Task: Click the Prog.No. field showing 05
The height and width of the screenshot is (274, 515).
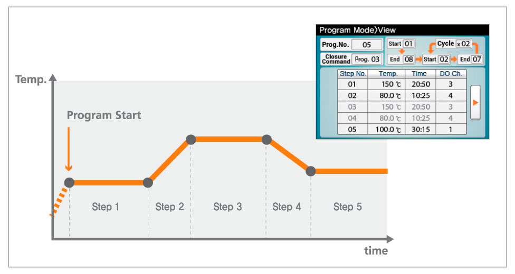Action: point(367,45)
